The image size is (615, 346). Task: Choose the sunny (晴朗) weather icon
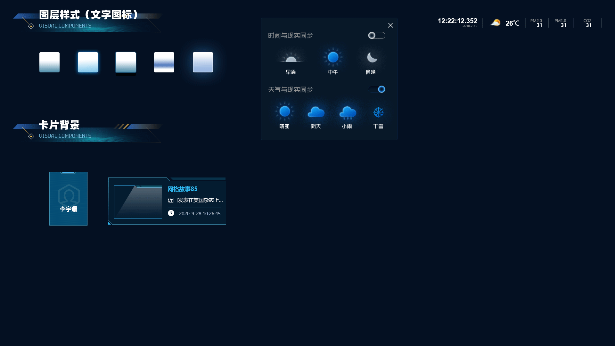pyautogui.click(x=284, y=111)
